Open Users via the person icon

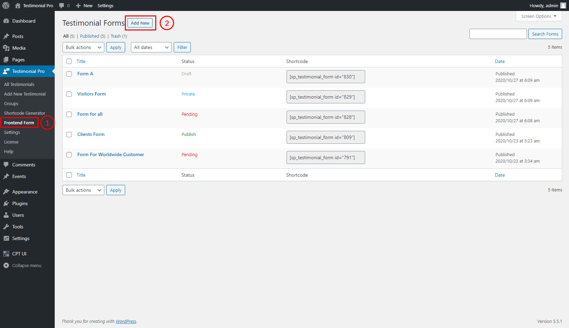point(6,215)
